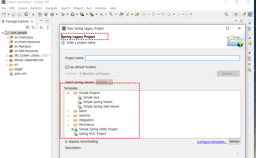
Task: Open a terminal from the toolbar
Action: 26,15
